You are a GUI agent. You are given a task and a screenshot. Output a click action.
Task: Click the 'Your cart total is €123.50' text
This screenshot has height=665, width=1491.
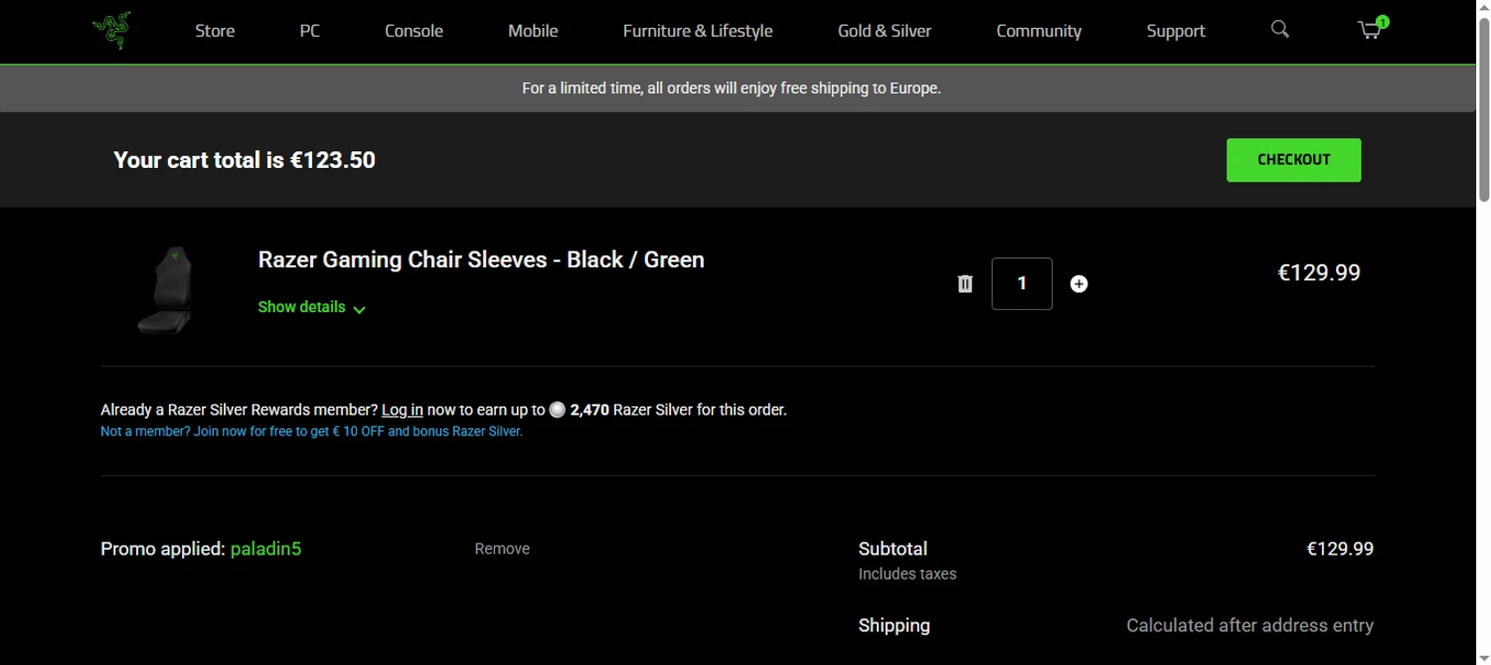click(x=245, y=160)
